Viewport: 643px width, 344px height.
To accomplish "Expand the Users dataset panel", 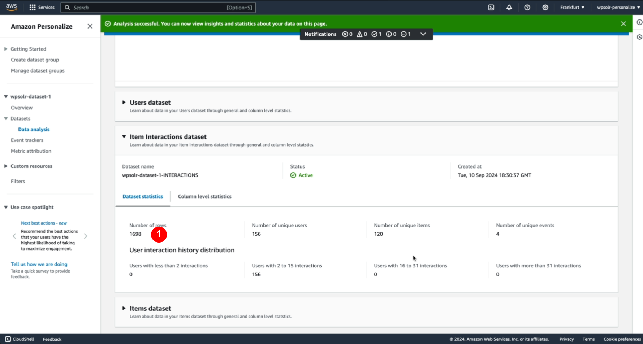I will pyautogui.click(x=124, y=103).
